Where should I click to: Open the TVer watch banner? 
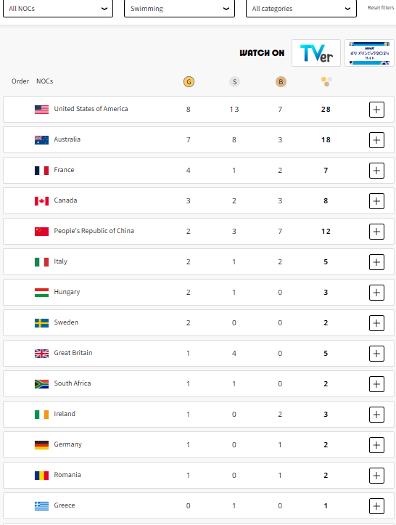point(316,53)
